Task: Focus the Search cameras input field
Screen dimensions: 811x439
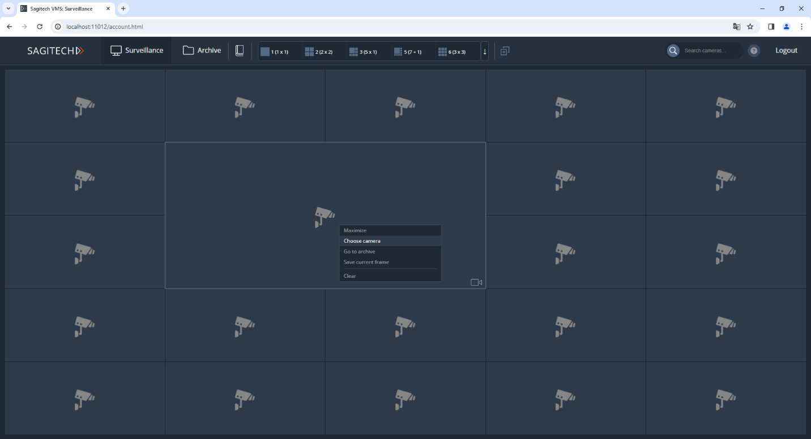Action: click(x=711, y=51)
